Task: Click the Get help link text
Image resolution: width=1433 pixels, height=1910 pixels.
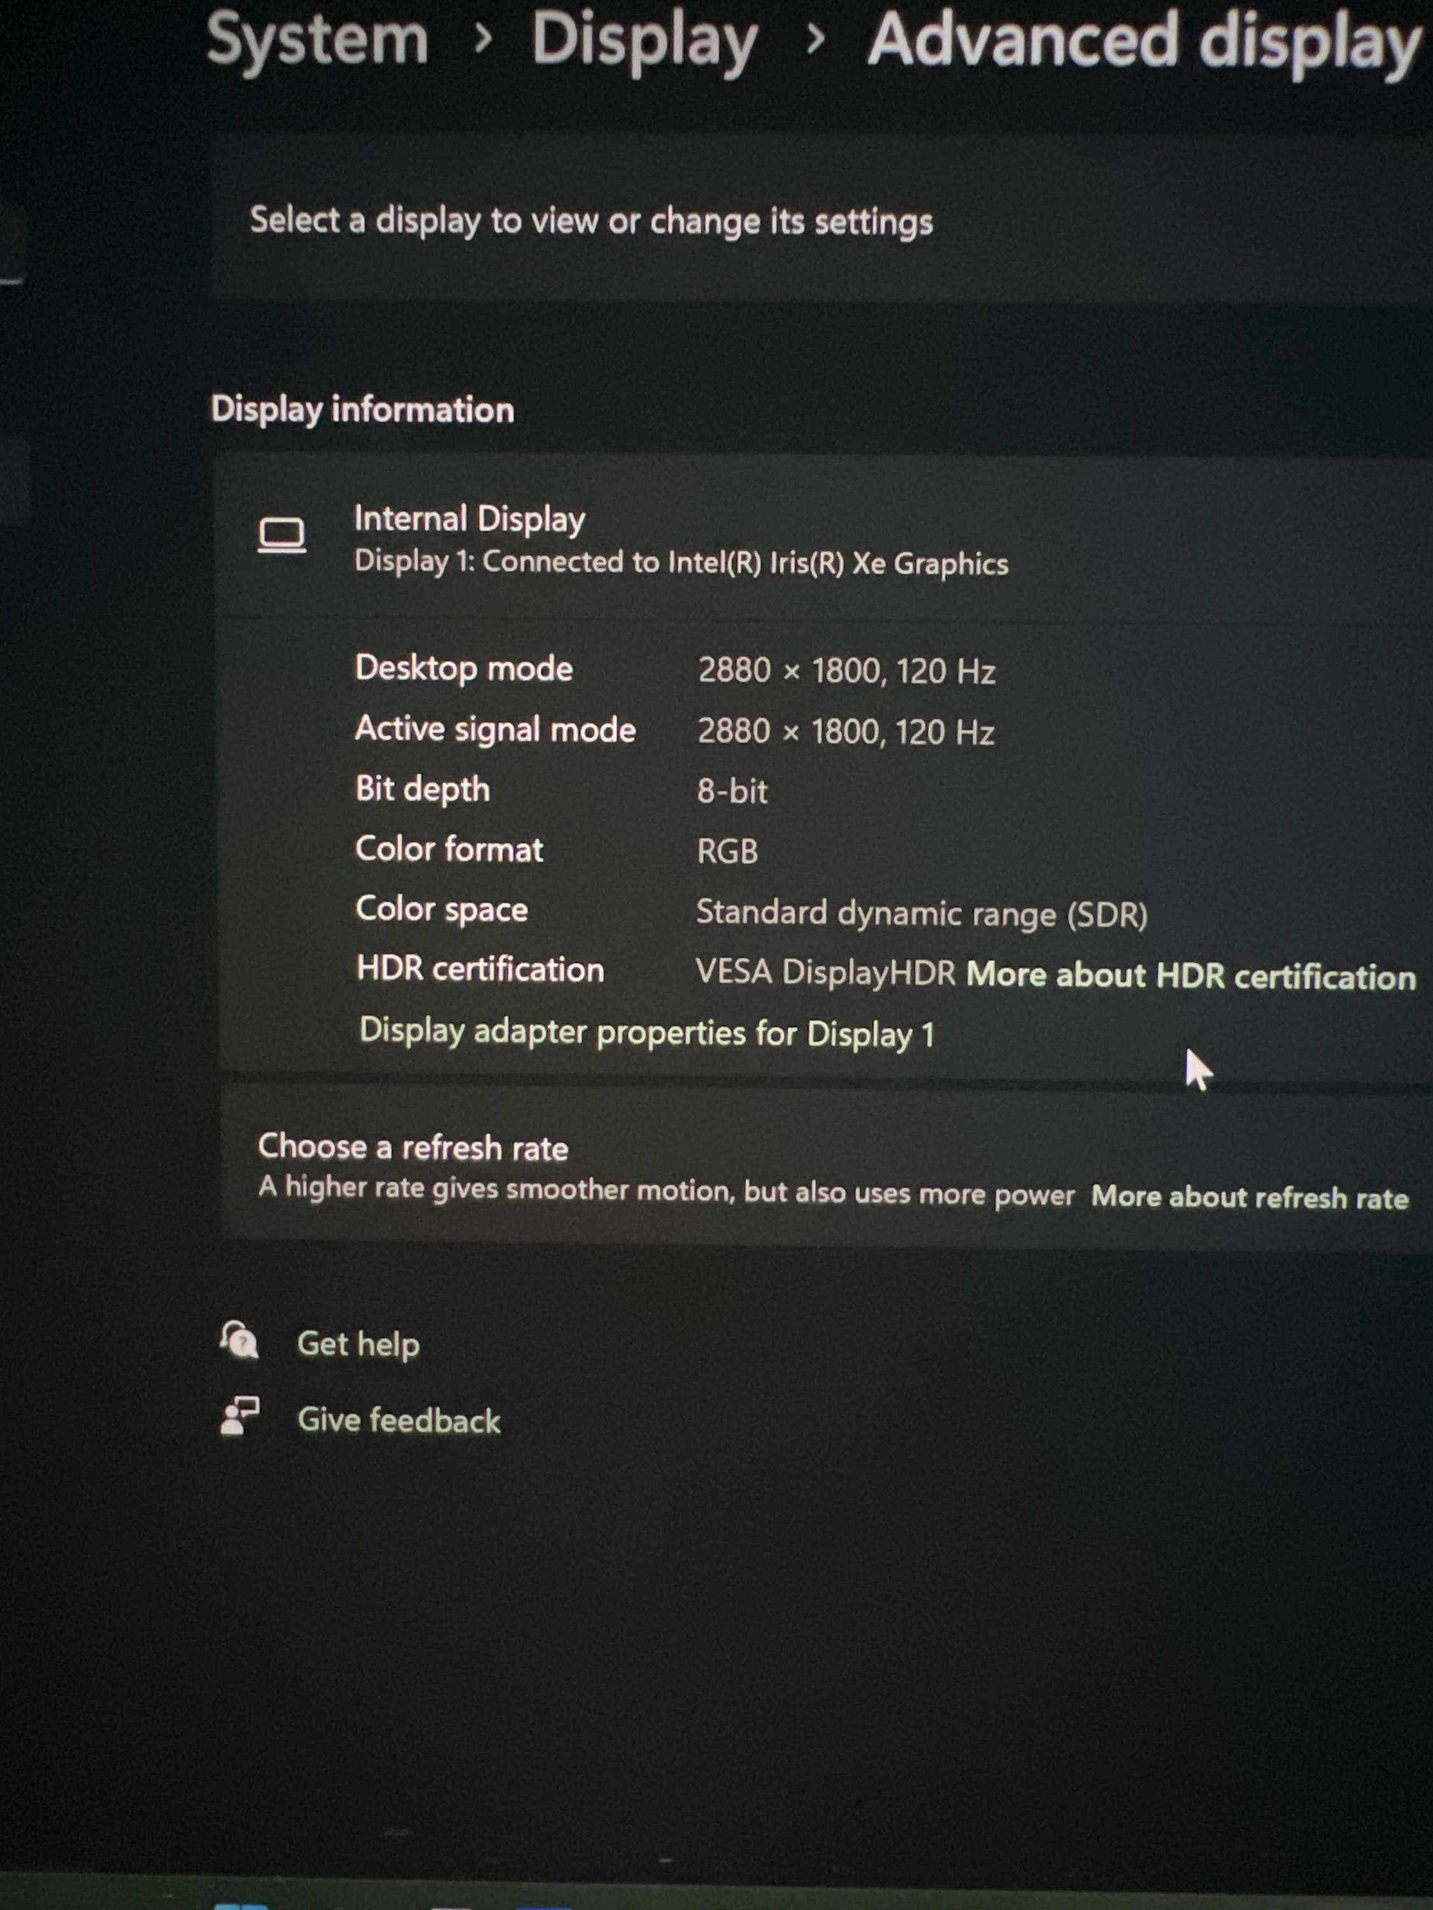Action: point(359,1345)
